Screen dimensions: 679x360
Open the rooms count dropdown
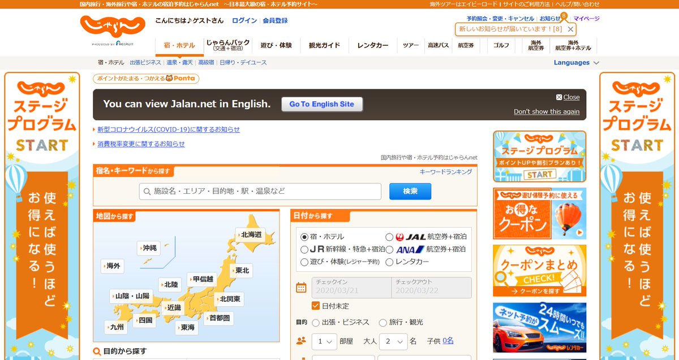coord(324,341)
